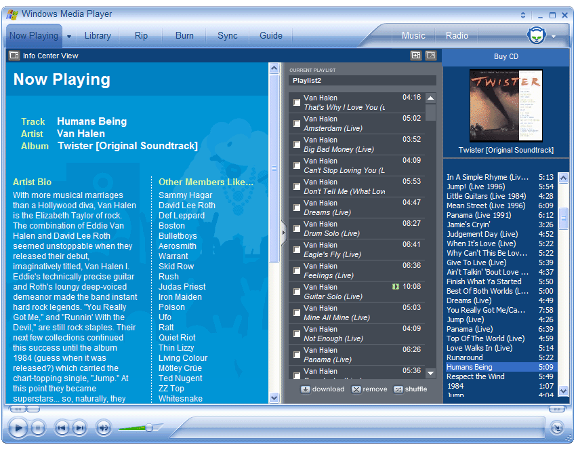Viewport: 578px width, 449px height.
Task: Switch to skin mode button
Action: (556, 427)
